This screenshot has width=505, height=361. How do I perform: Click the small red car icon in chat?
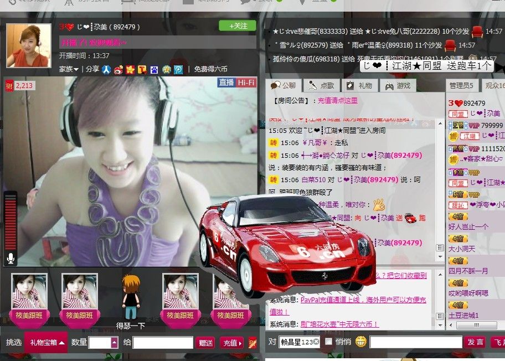410,218
